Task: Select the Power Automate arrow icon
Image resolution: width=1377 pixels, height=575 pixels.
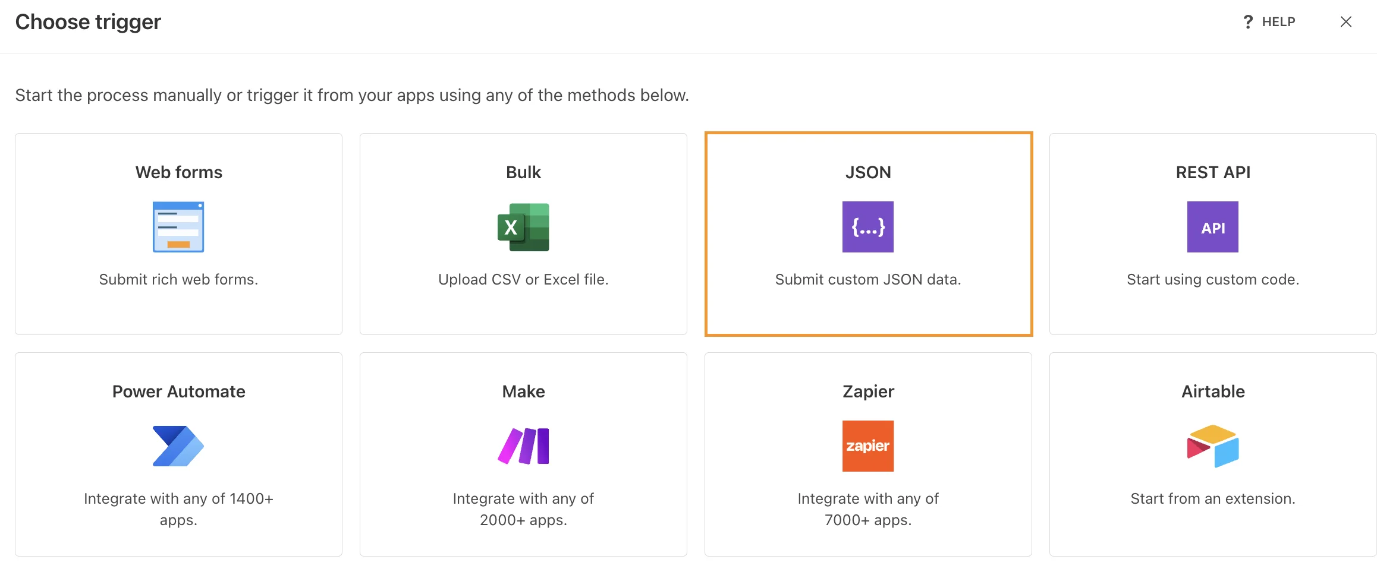Action: 178,446
